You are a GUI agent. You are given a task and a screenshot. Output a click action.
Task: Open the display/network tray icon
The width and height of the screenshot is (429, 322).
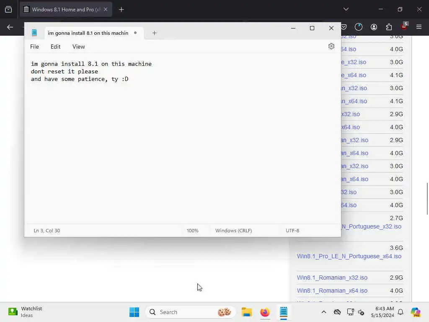click(350, 312)
